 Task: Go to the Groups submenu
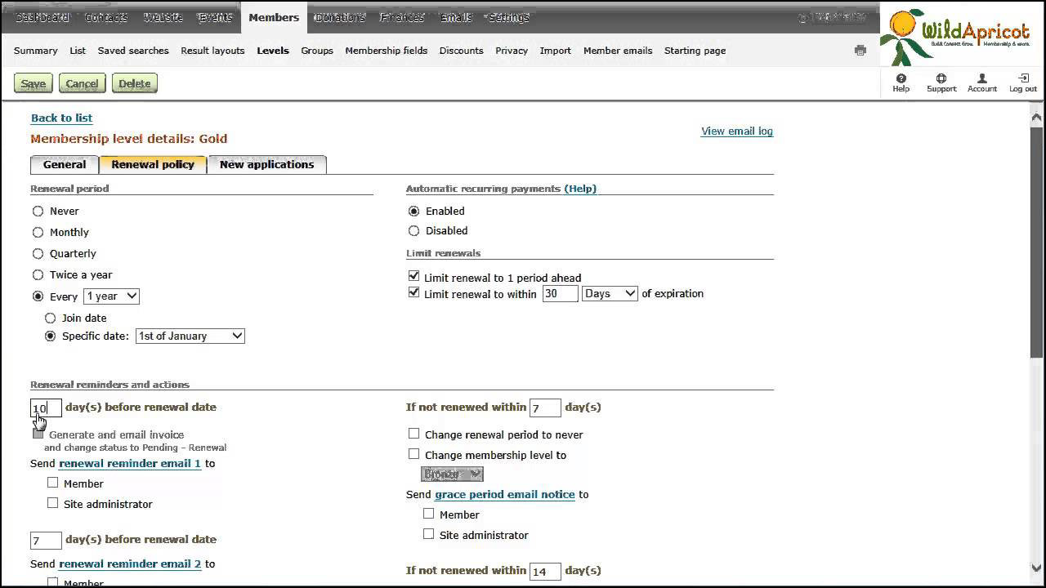[317, 51]
